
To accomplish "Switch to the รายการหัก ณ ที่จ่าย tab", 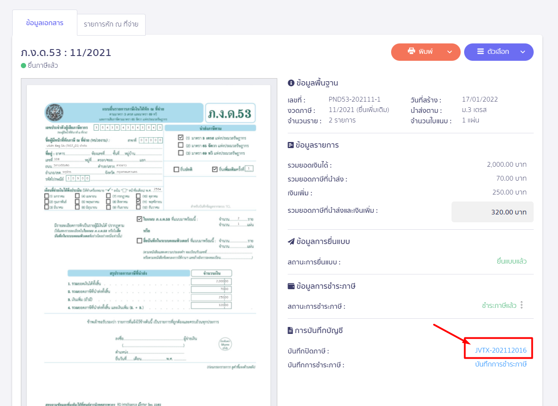I will 111,25.
